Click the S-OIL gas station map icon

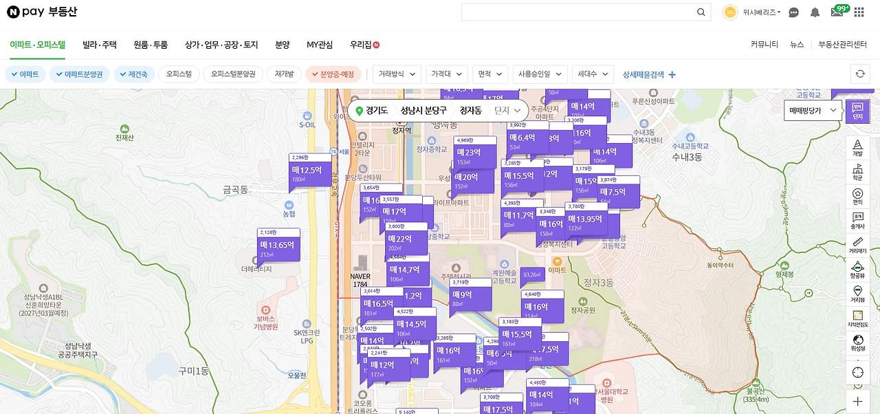(307, 116)
